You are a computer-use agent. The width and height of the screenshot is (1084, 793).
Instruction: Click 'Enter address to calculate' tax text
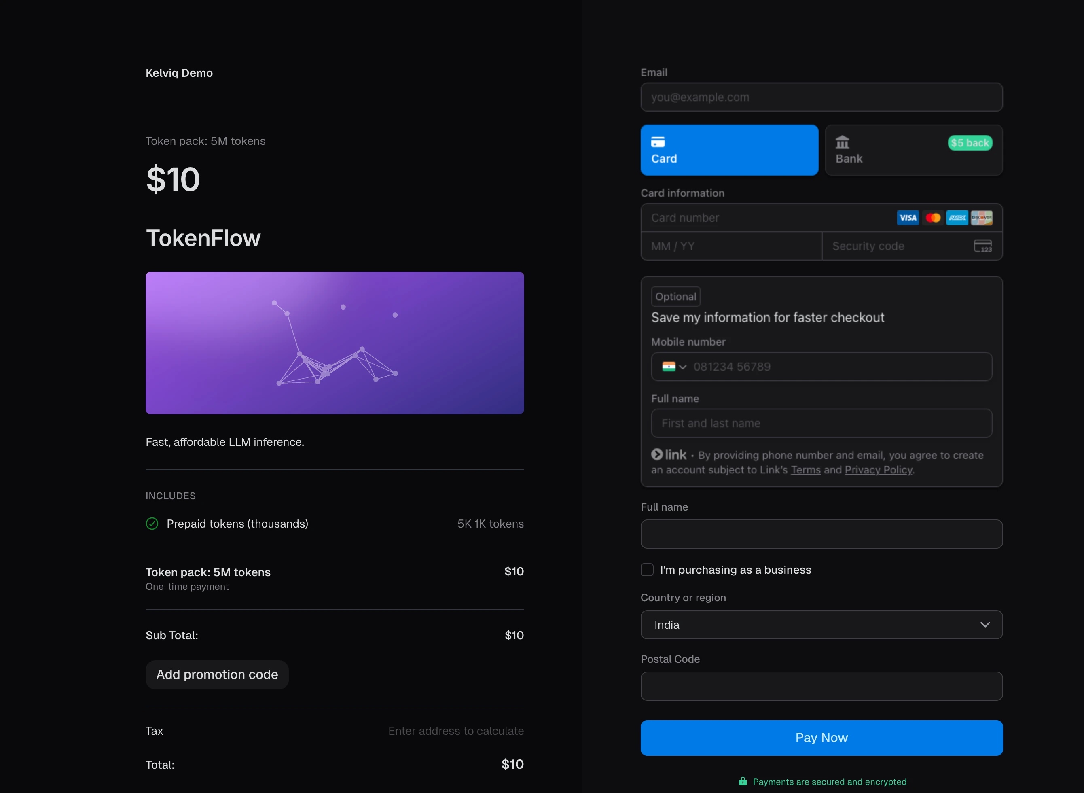point(456,731)
